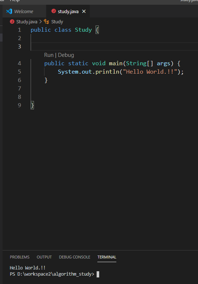The height and width of the screenshot is (284, 198).
Task: Click the 'static' keyword on line 4
Action: click(78, 63)
